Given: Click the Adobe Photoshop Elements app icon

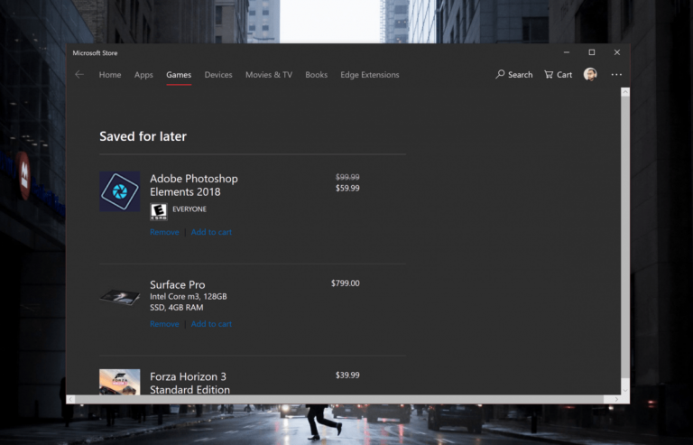Looking at the screenshot, I should [x=120, y=191].
